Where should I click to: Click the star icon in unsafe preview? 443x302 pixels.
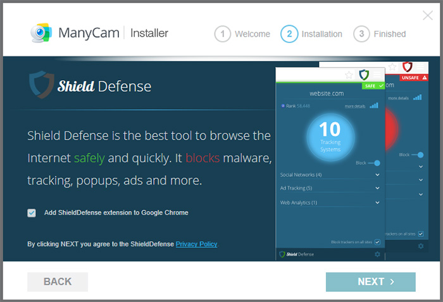(x=392, y=67)
